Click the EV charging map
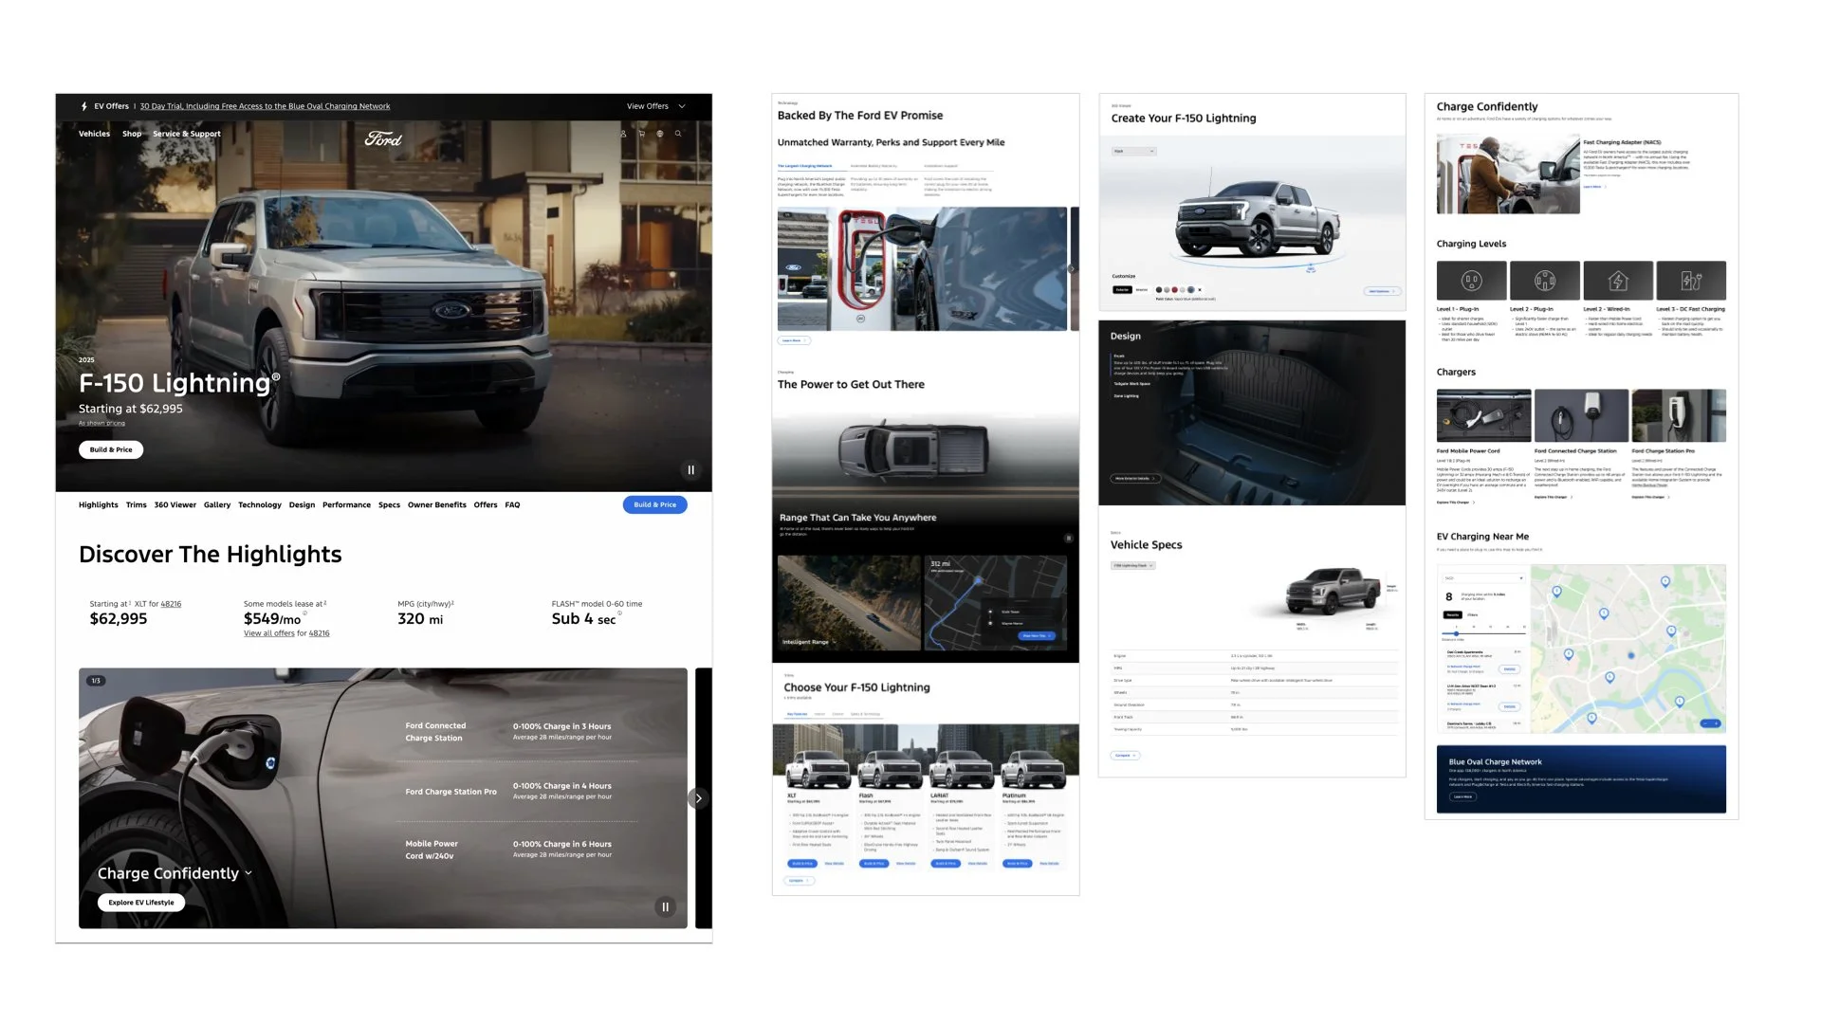 1628,649
